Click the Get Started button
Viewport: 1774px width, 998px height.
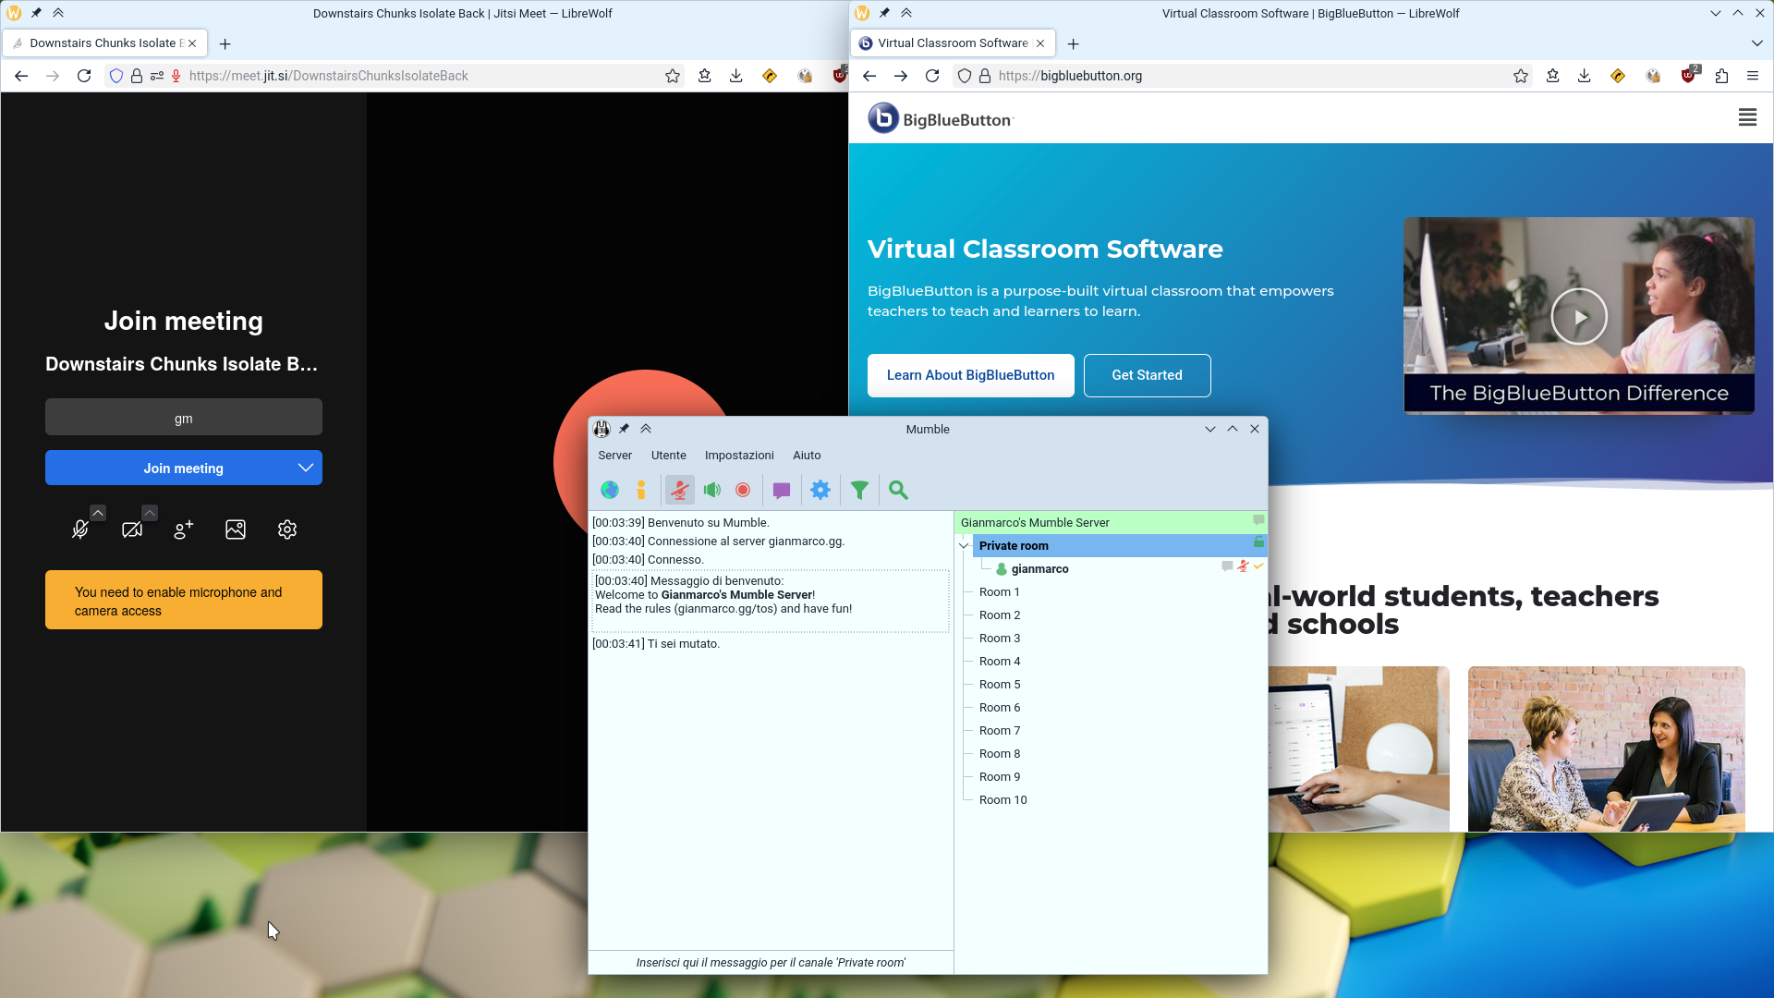point(1147,375)
